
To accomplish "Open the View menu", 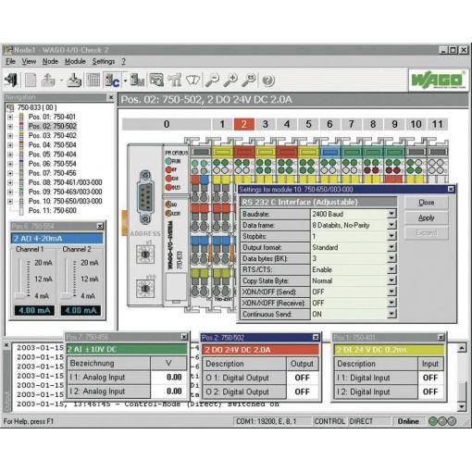I will 29,61.
